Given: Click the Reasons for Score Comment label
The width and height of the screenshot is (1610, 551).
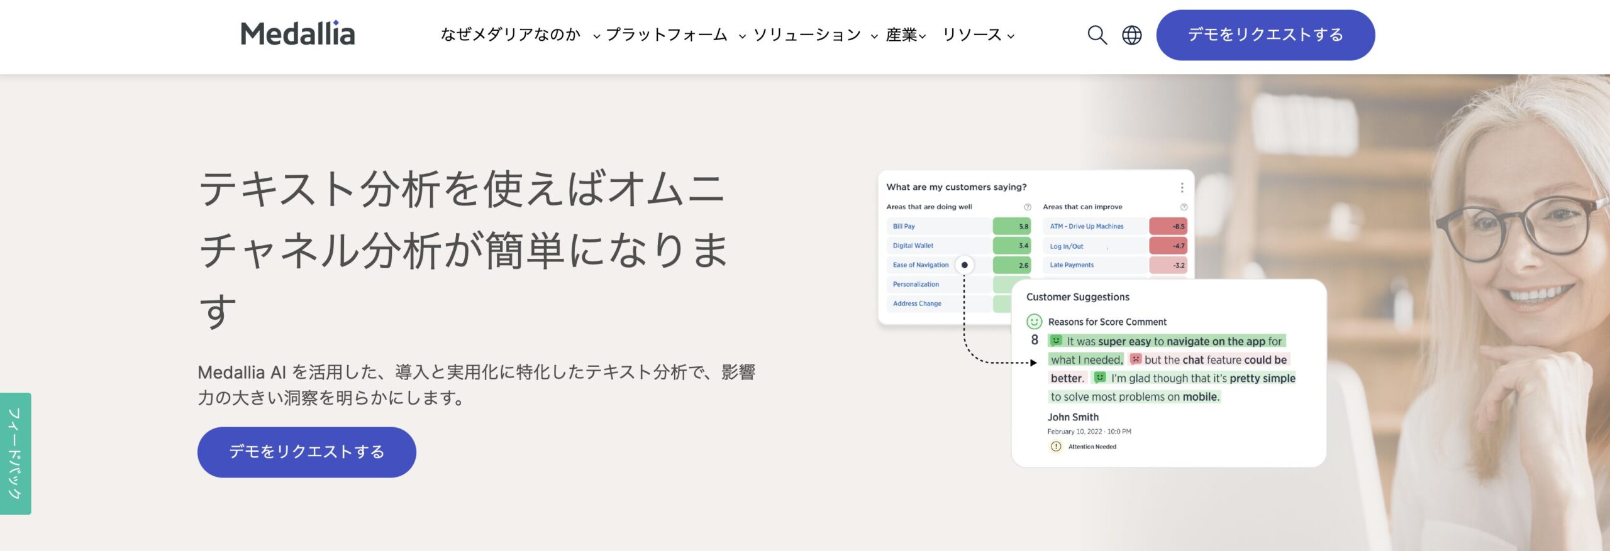Looking at the screenshot, I should coord(1107,322).
